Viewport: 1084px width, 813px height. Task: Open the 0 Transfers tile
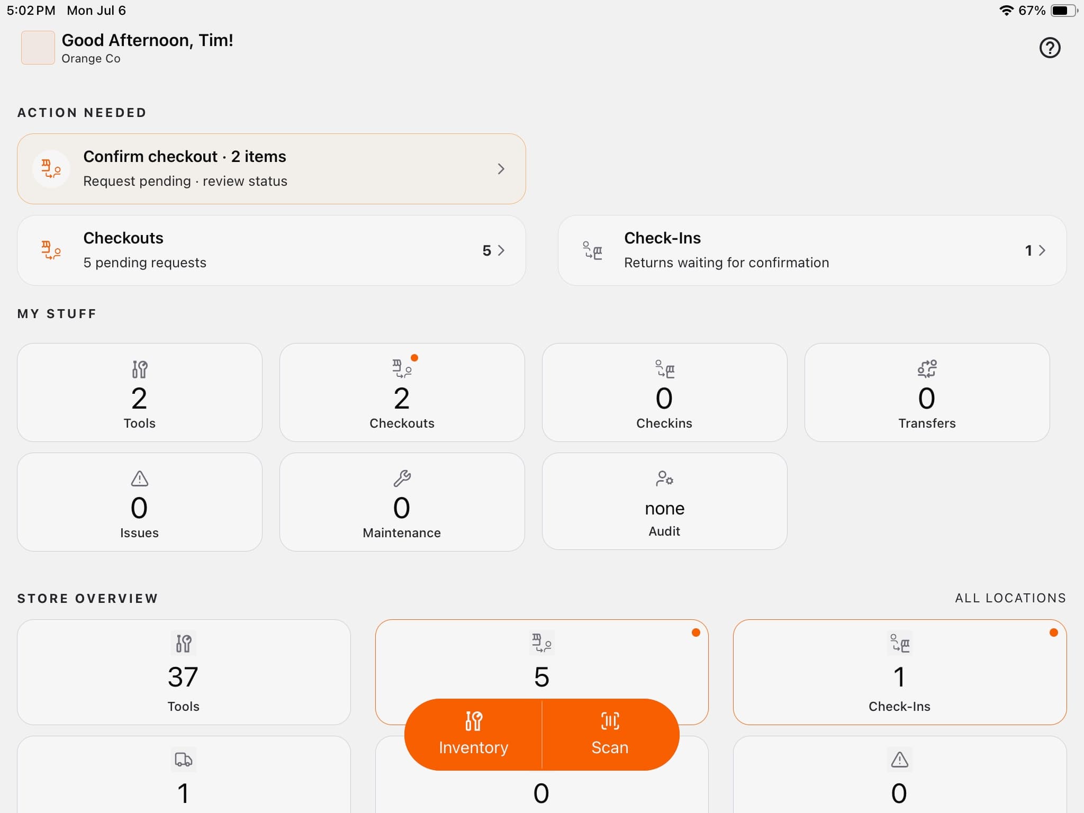[927, 392]
